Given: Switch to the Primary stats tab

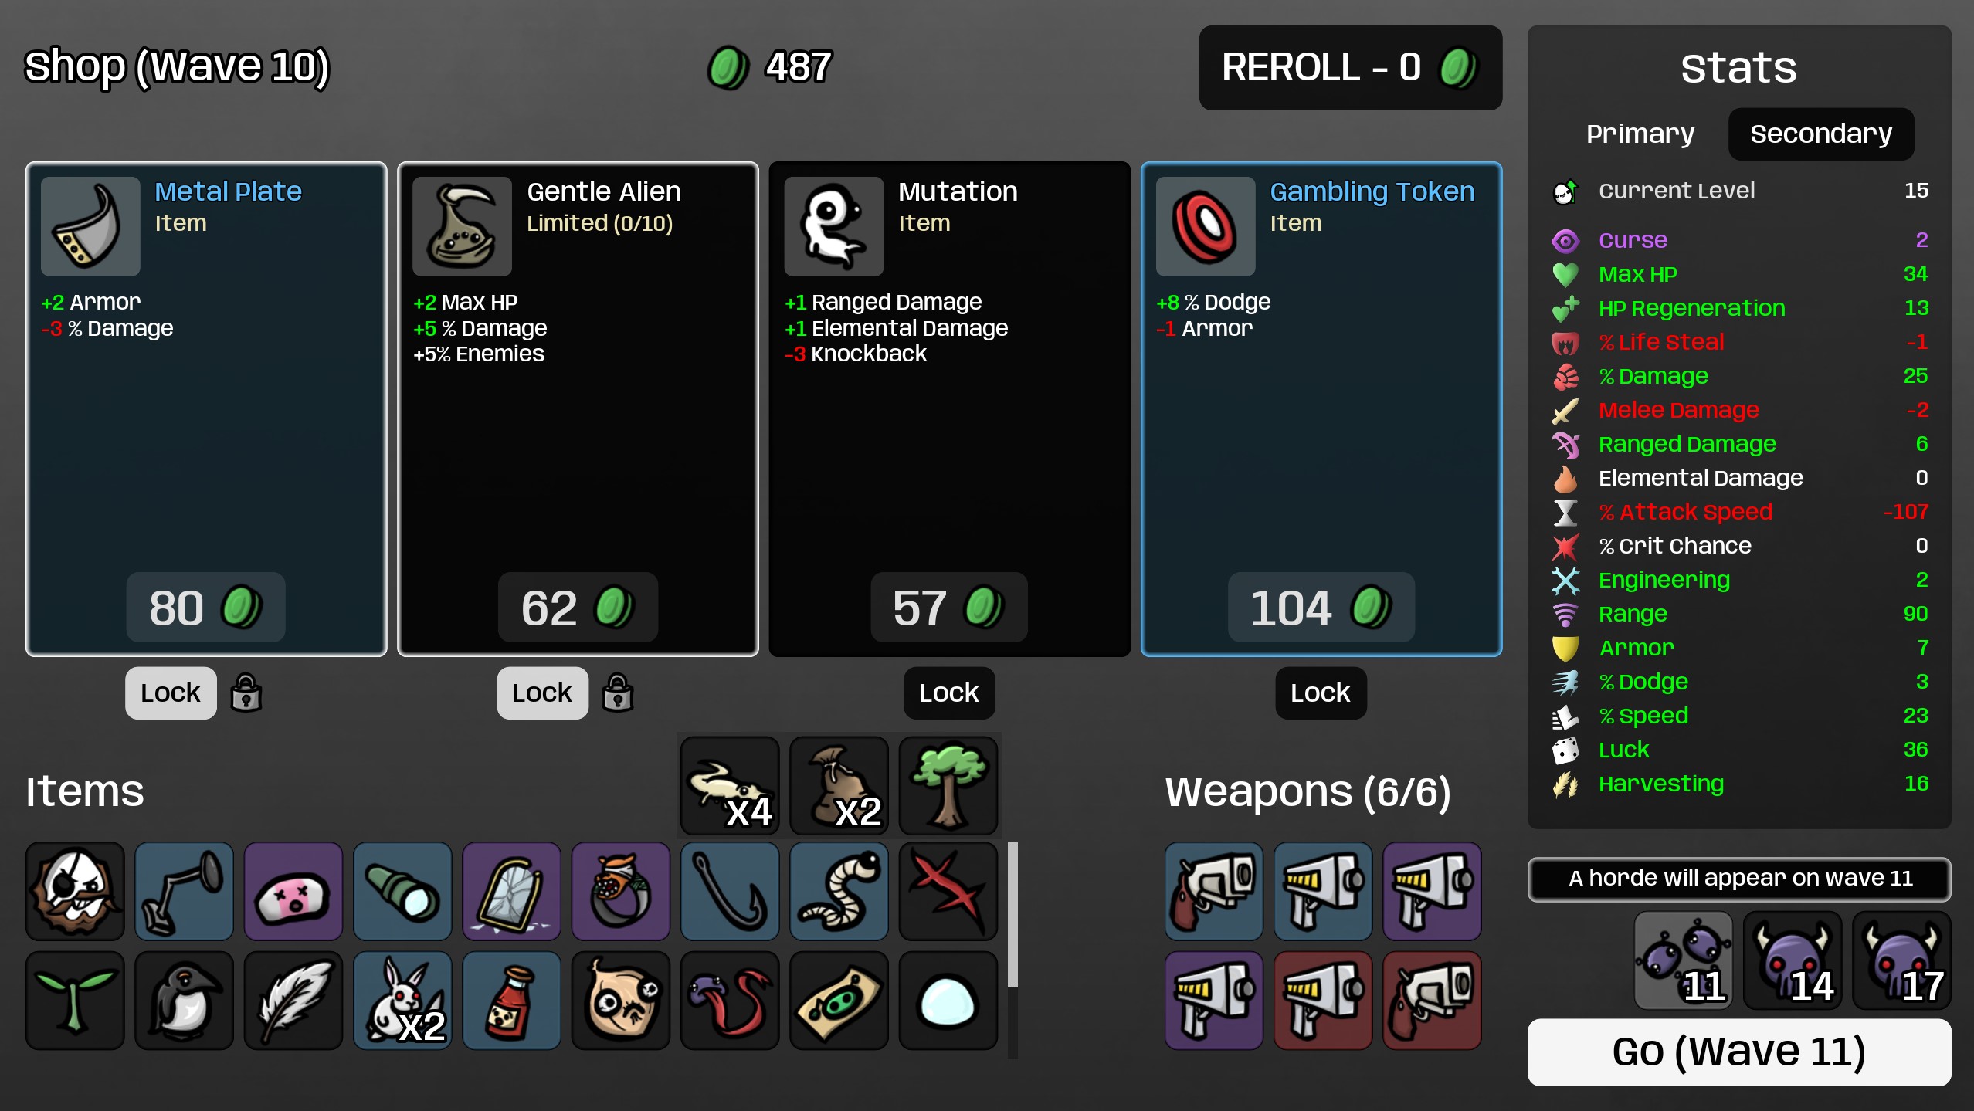Looking at the screenshot, I should (x=1640, y=134).
